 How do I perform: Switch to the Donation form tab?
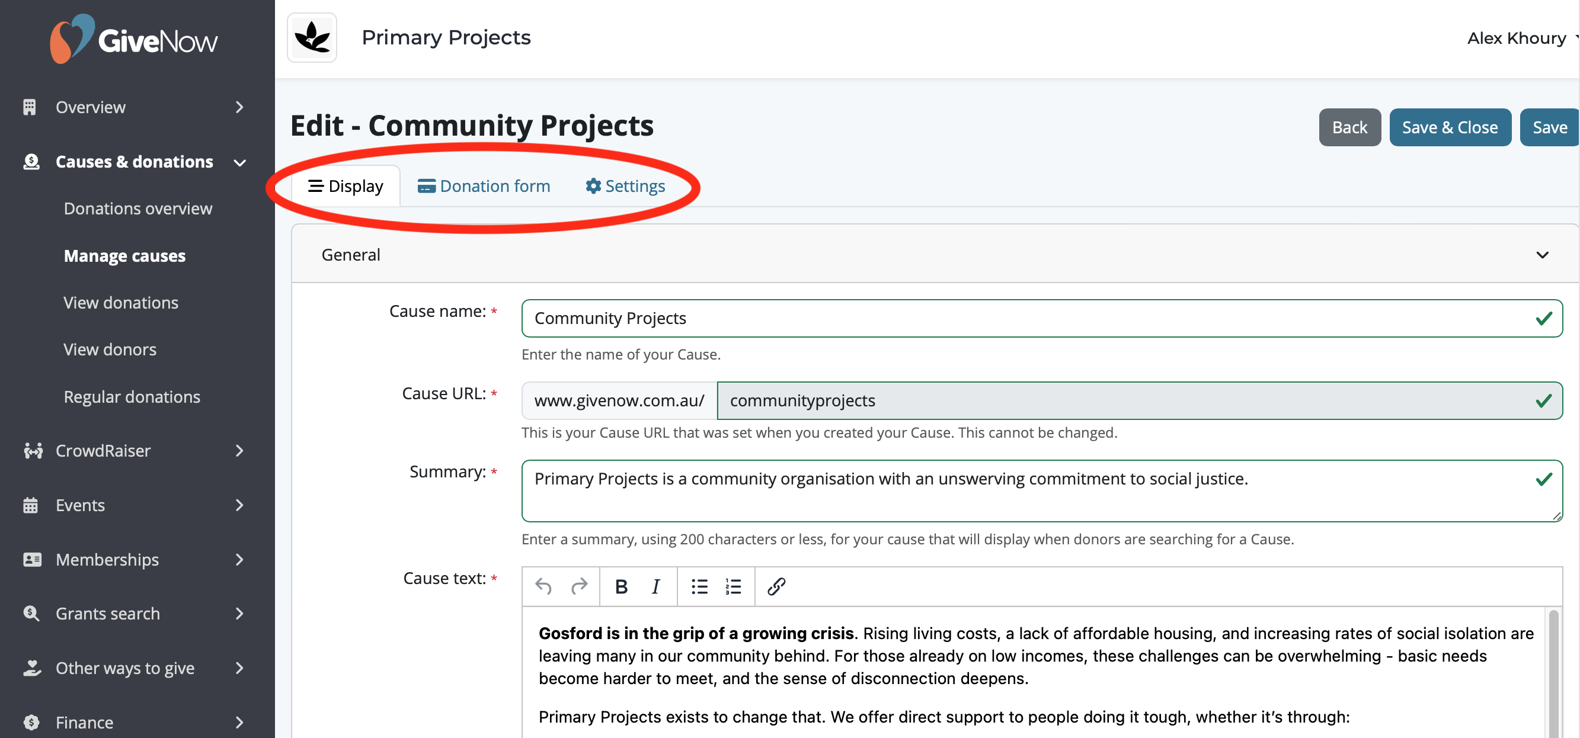tap(484, 186)
